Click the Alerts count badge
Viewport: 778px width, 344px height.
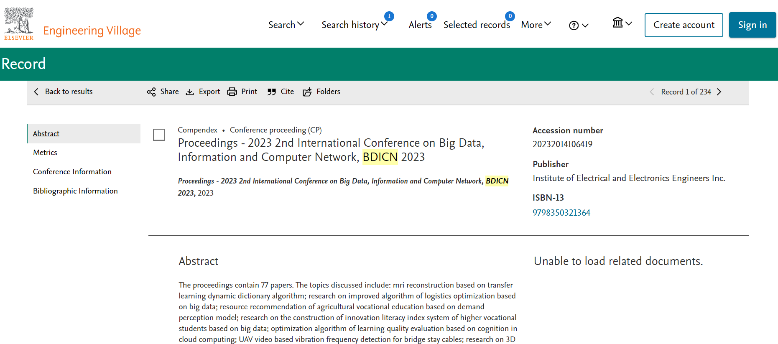point(432,16)
